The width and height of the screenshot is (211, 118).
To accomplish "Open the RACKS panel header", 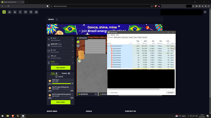I will pos(103,94).
